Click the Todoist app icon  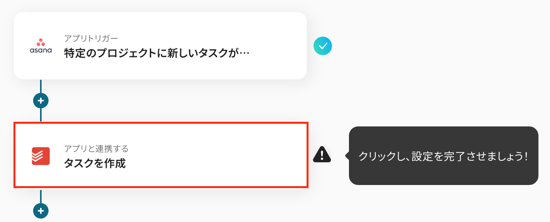[41, 156]
